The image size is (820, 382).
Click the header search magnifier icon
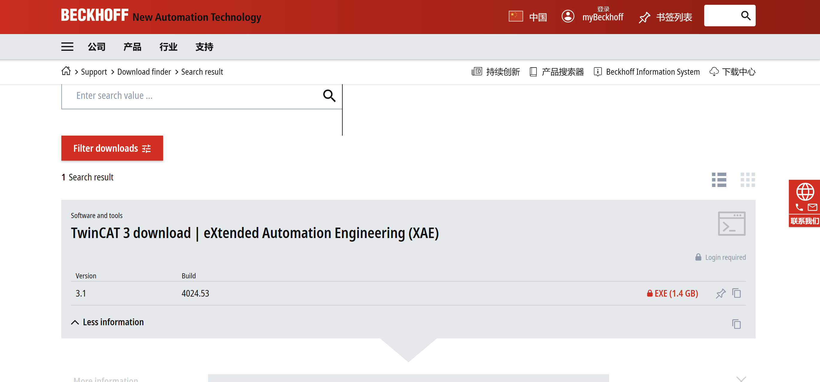point(745,15)
